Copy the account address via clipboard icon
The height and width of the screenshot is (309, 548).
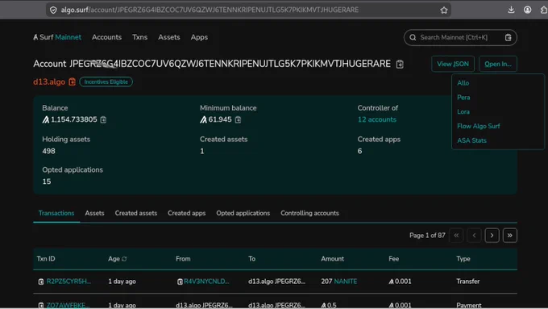[x=400, y=64]
